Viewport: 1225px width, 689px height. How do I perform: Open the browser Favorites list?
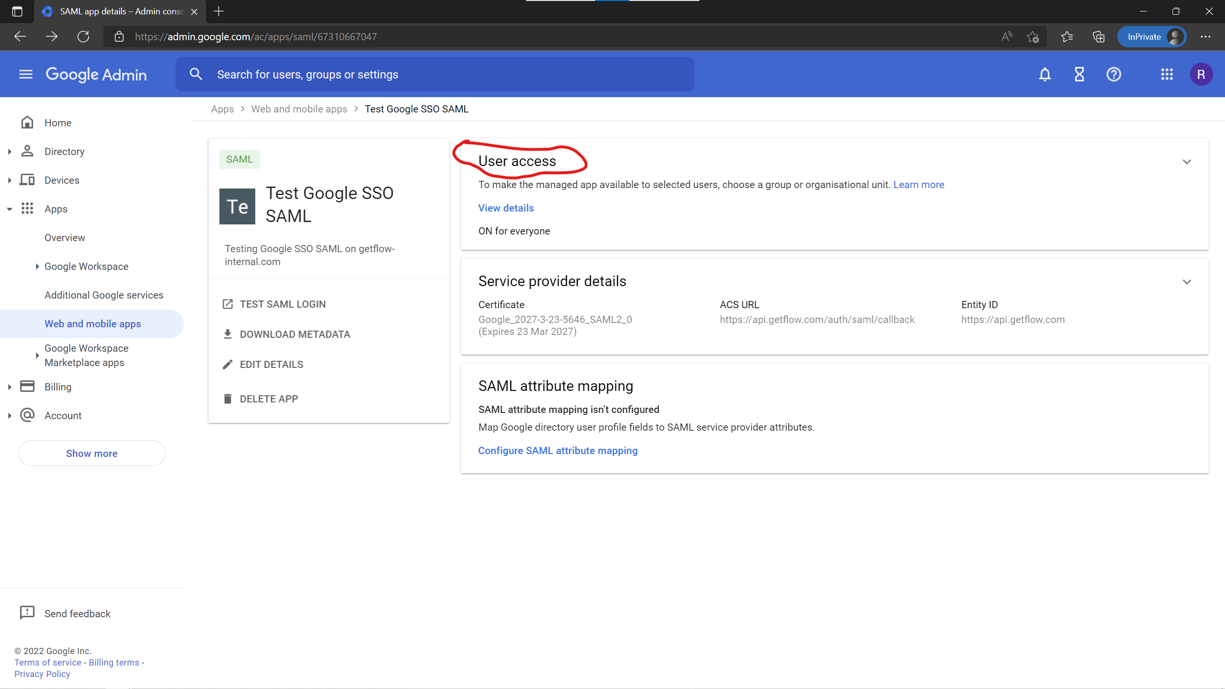[x=1067, y=36]
